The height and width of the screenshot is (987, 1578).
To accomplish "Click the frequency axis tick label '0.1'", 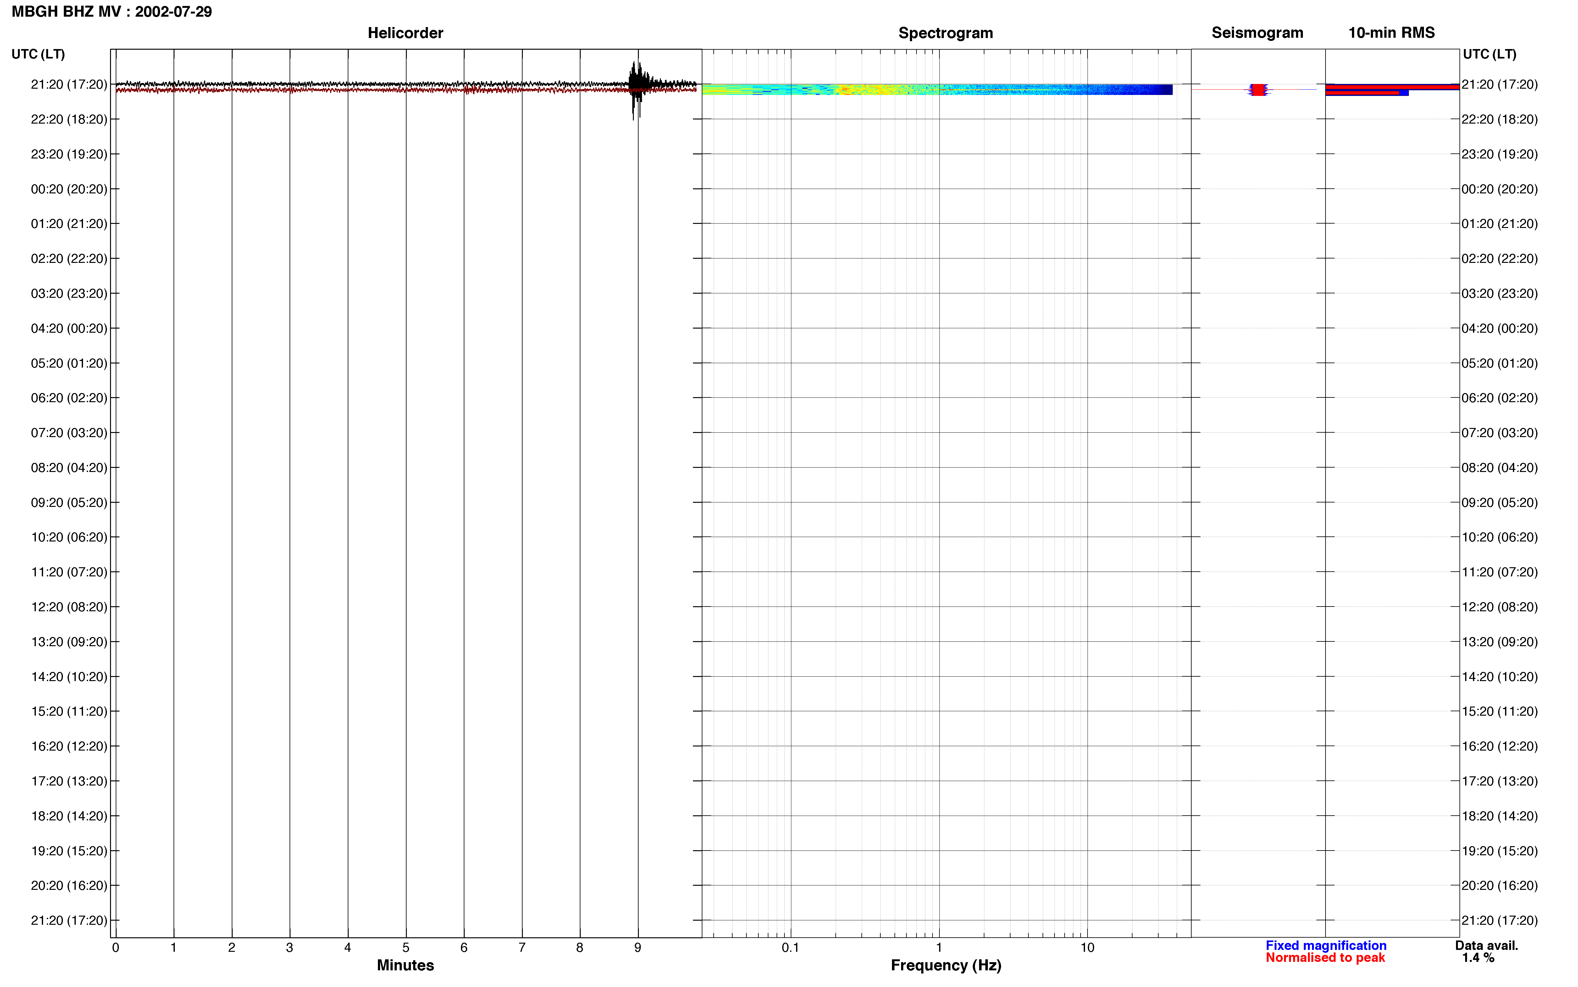I will pos(790,948).
